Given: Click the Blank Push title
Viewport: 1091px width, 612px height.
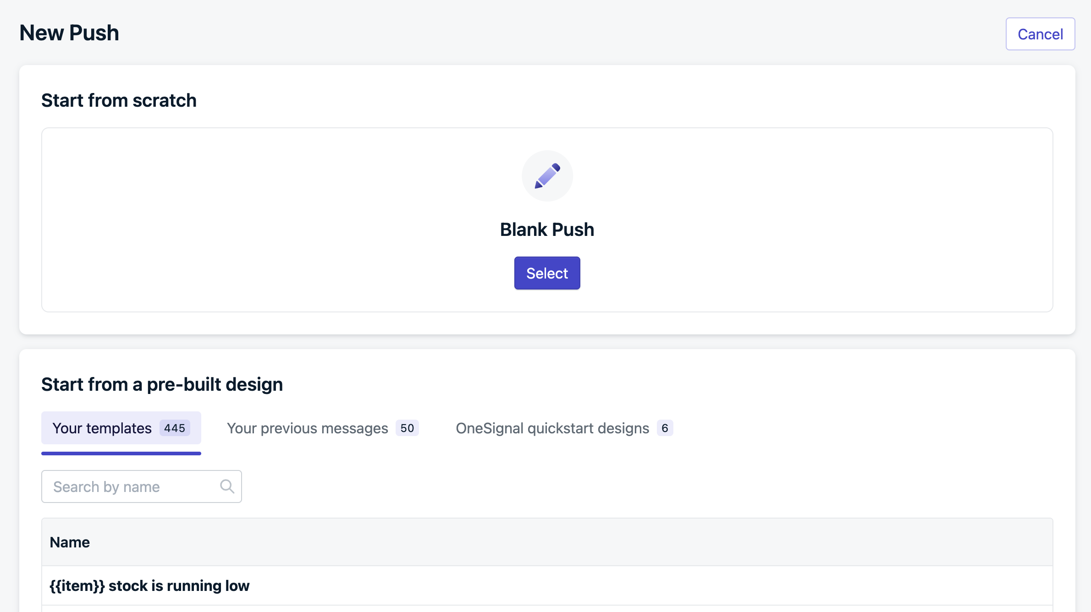Looking at the screenshot, I should pos(547,229).
